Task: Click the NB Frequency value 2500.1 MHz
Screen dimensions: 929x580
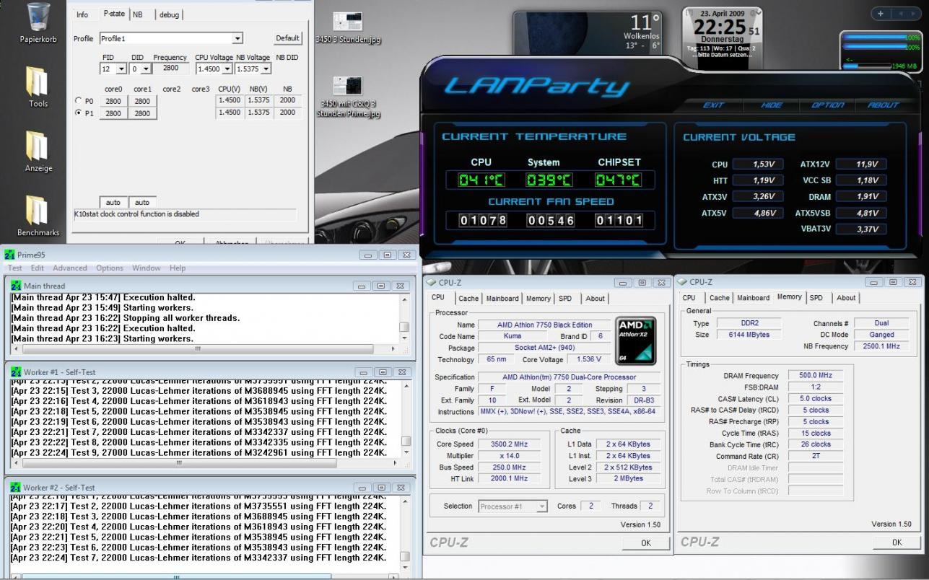Action: click(x=881, y=346)
